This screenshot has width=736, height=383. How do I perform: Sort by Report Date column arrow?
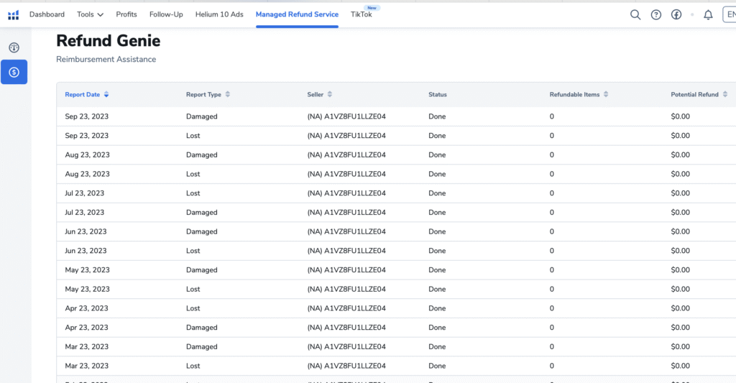pos(106,95)
